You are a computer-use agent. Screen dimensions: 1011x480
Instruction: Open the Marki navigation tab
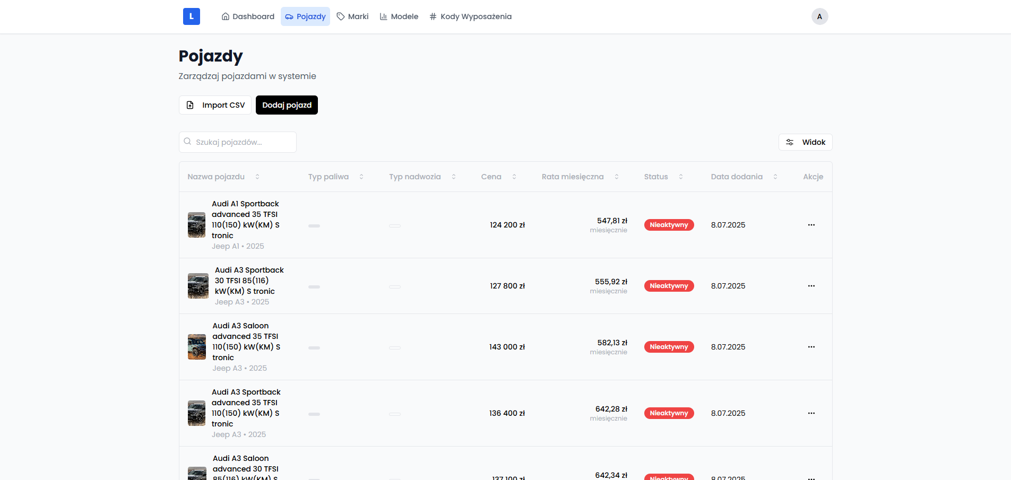click(352, 16)
